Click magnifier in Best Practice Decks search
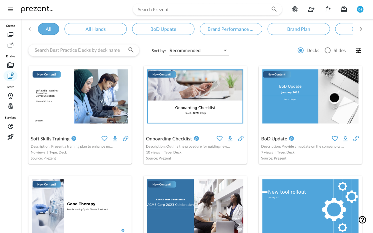The image size is (373, 233). pyautogui.click(x=131, y=50)
